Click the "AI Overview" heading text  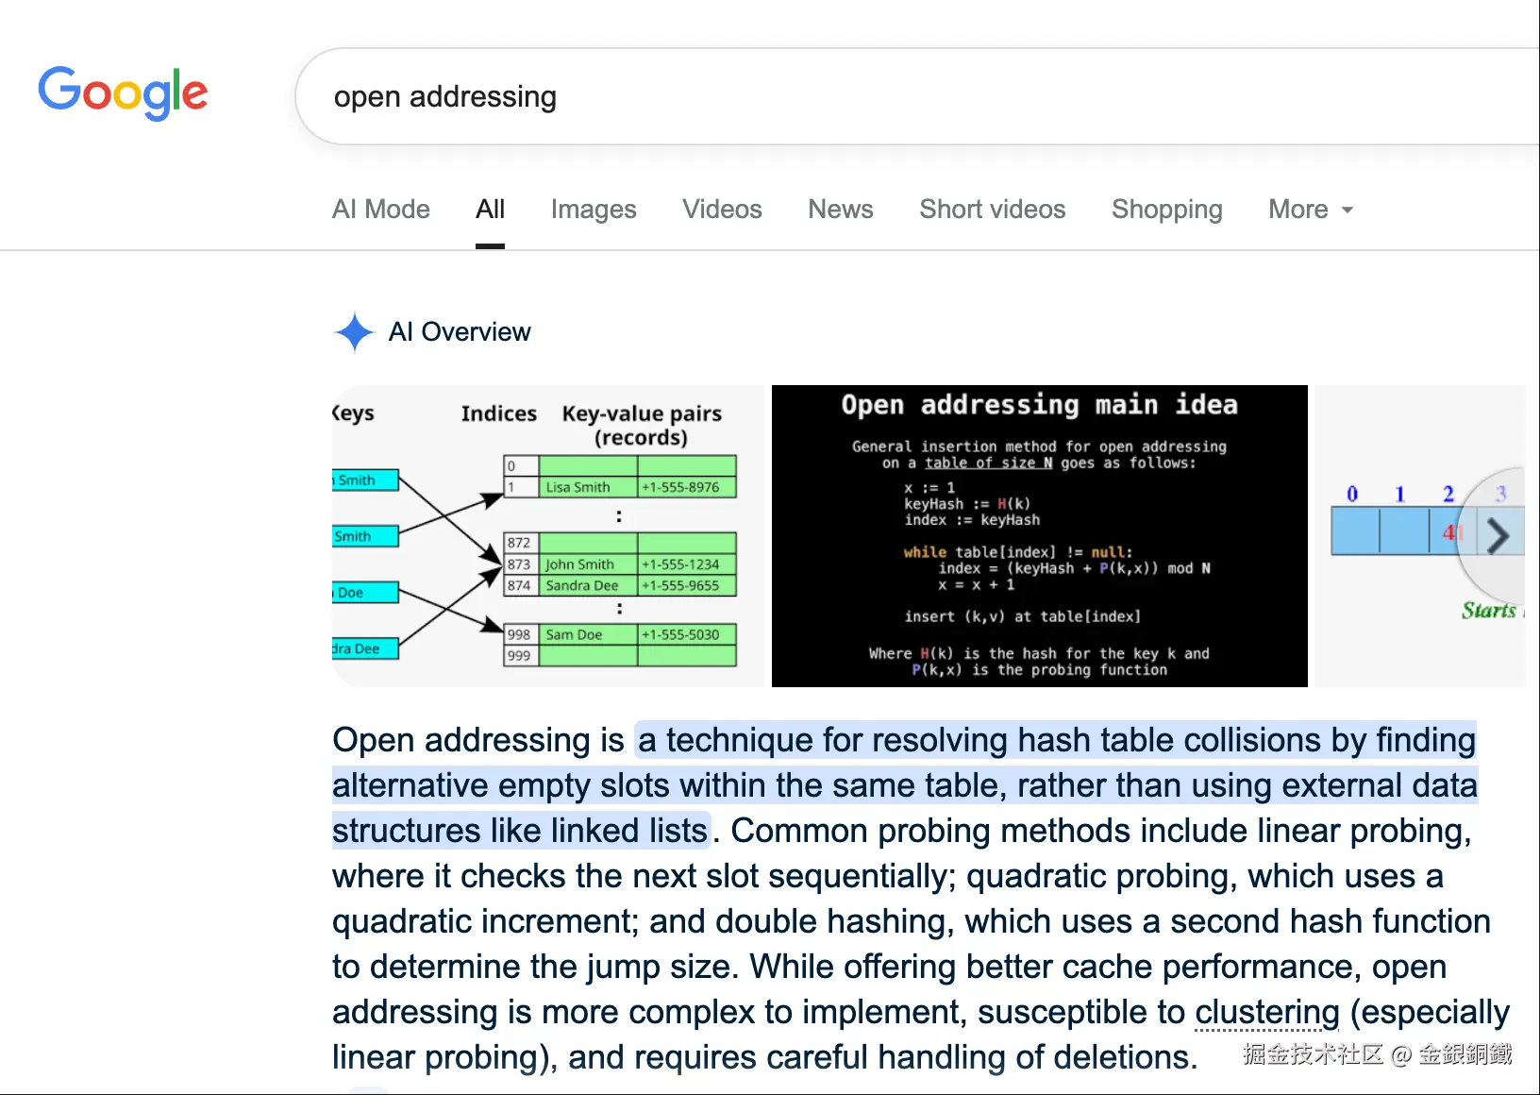click(x=460, y=332)
